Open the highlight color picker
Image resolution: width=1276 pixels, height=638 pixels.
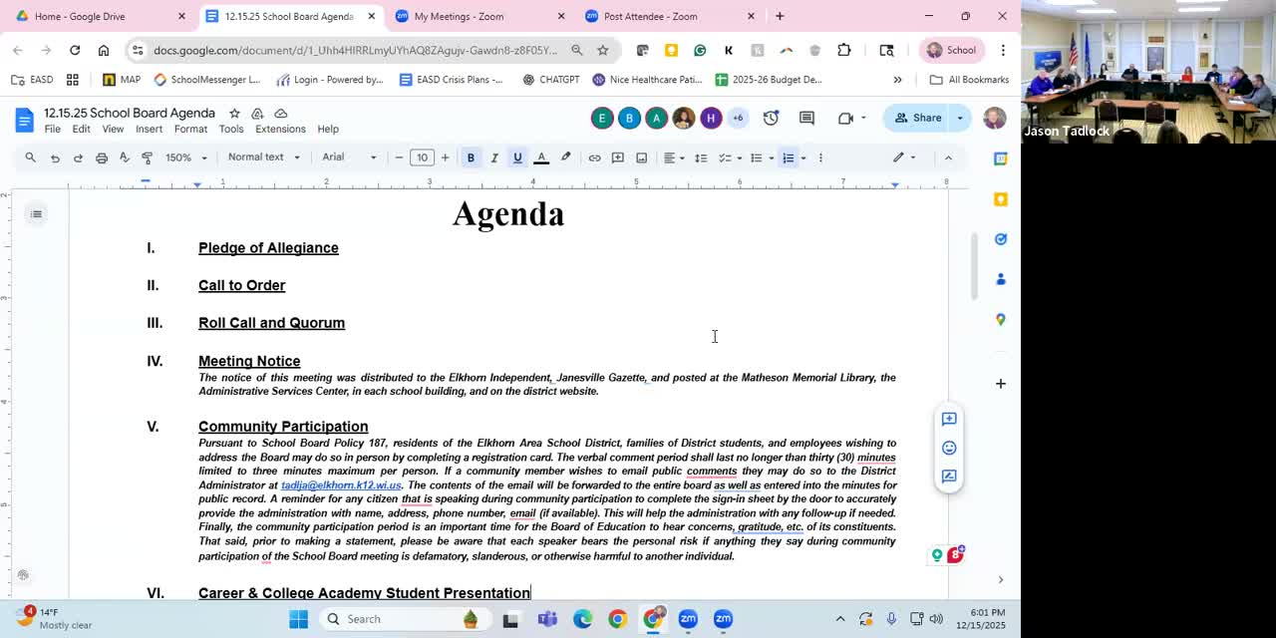tap(565, 158)
